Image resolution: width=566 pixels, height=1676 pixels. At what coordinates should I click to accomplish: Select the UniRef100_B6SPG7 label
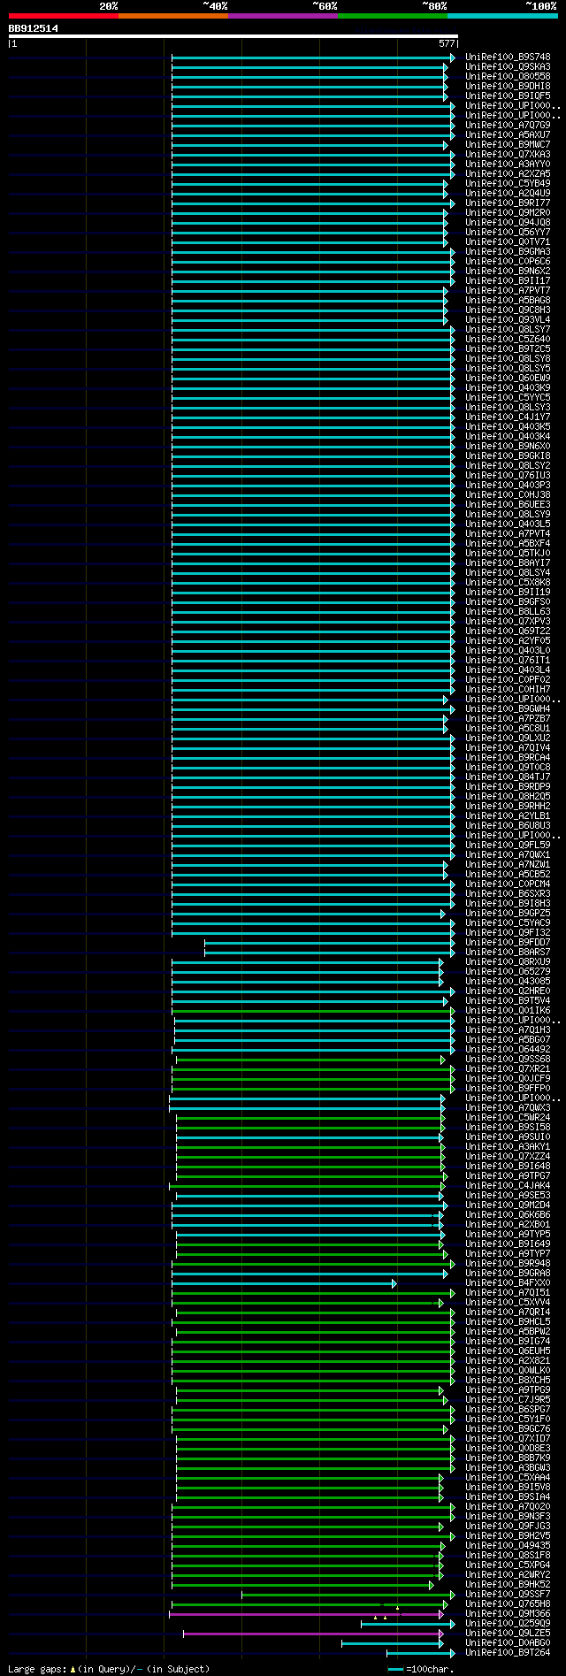click(508, 1410)
